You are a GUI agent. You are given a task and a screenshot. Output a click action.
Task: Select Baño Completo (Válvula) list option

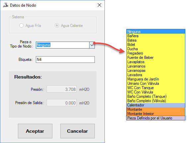pyautogui.click(x=156, y=101)
